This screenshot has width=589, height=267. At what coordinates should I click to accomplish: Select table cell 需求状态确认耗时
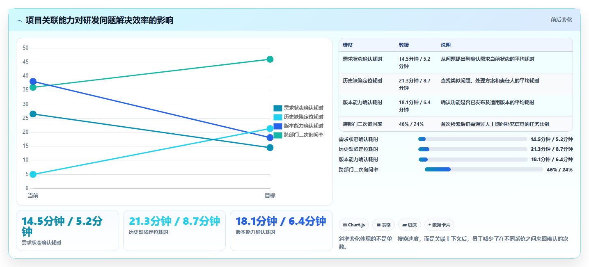click(362, 59)
